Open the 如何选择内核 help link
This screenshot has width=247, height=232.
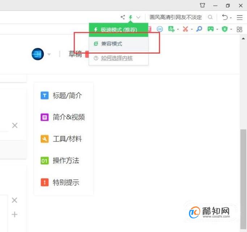click(x=117, y=58)
